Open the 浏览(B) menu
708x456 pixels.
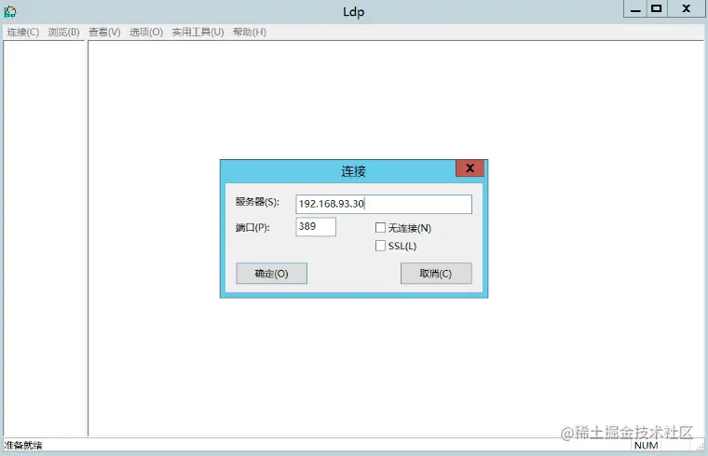point(63,32)
